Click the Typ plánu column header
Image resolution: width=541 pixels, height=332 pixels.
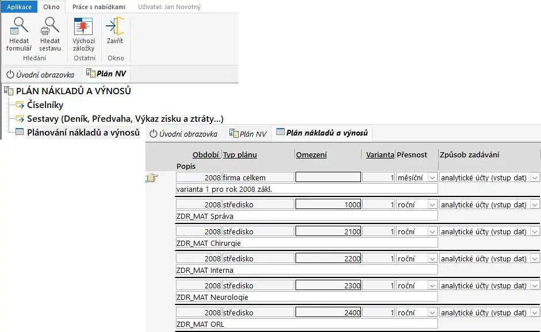[x=240, y=155]
